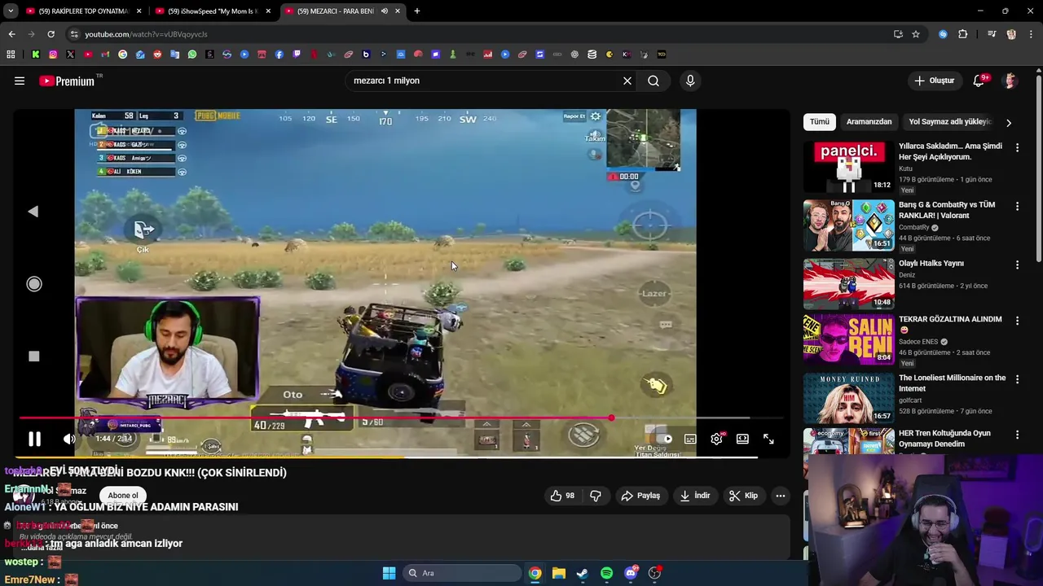Open Twitch bookmark in bookmarks bar
1043x586 pixels.
click(297, 55)
